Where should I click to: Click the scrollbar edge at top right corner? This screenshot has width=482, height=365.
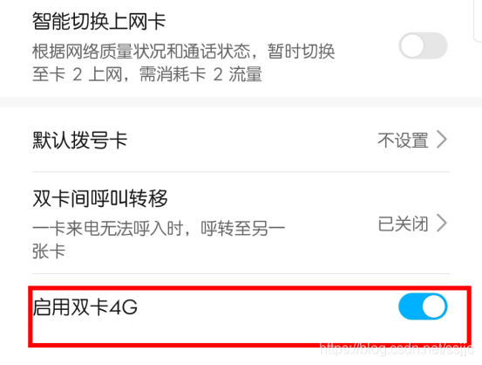[478, 20]
